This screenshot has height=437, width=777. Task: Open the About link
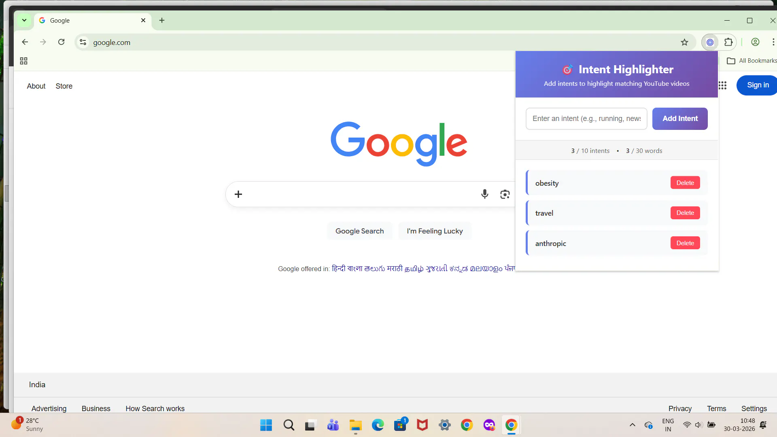pyautogui.click(x=36, y=86)
